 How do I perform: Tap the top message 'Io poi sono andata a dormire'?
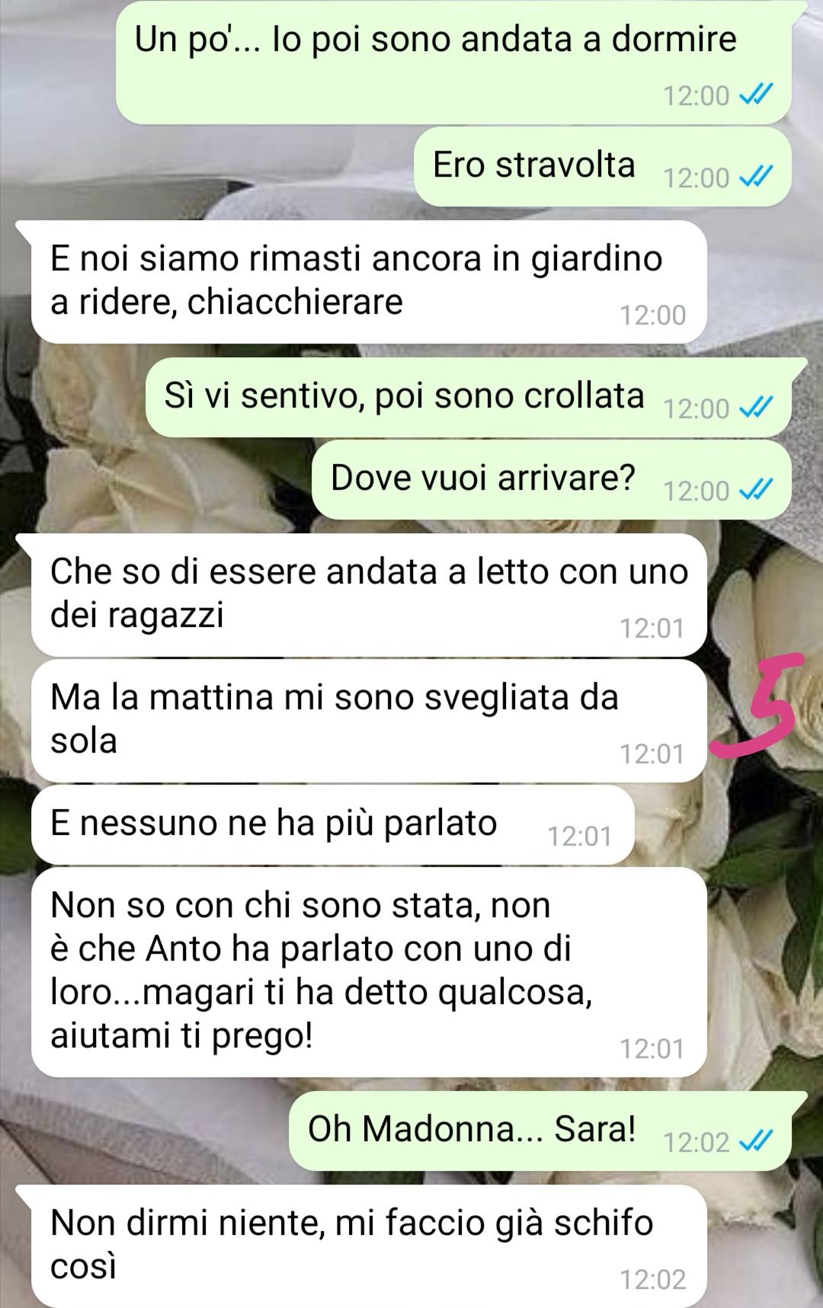tap(453, 62)
